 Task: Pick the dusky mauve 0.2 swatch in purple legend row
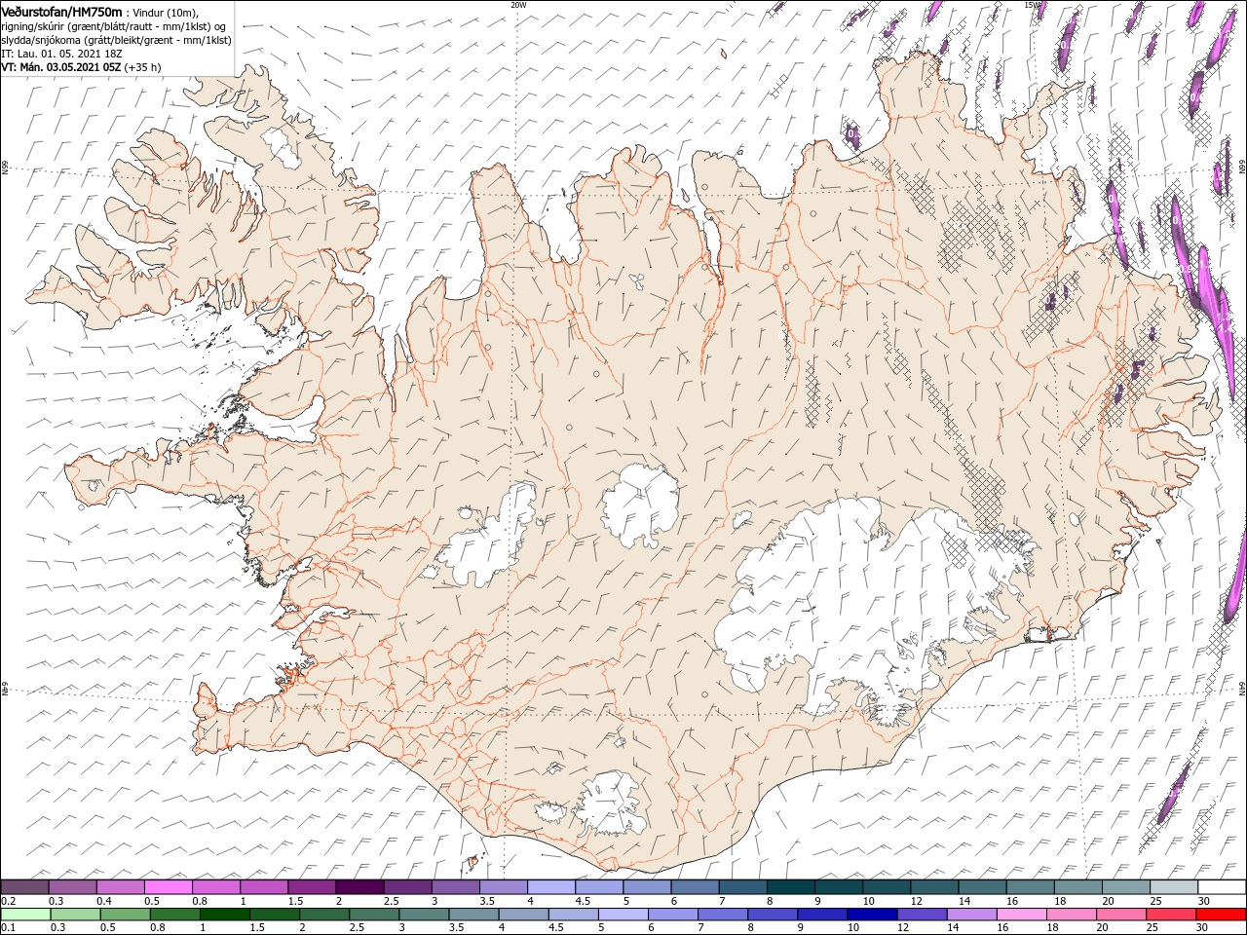tap(25, 887)
